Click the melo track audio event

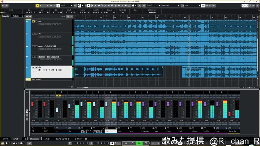(166, 50)
